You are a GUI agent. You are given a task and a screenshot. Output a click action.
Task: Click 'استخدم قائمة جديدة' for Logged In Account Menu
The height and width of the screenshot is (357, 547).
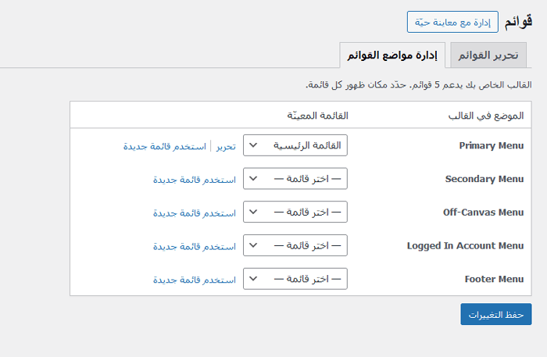[x=195, y=247]
